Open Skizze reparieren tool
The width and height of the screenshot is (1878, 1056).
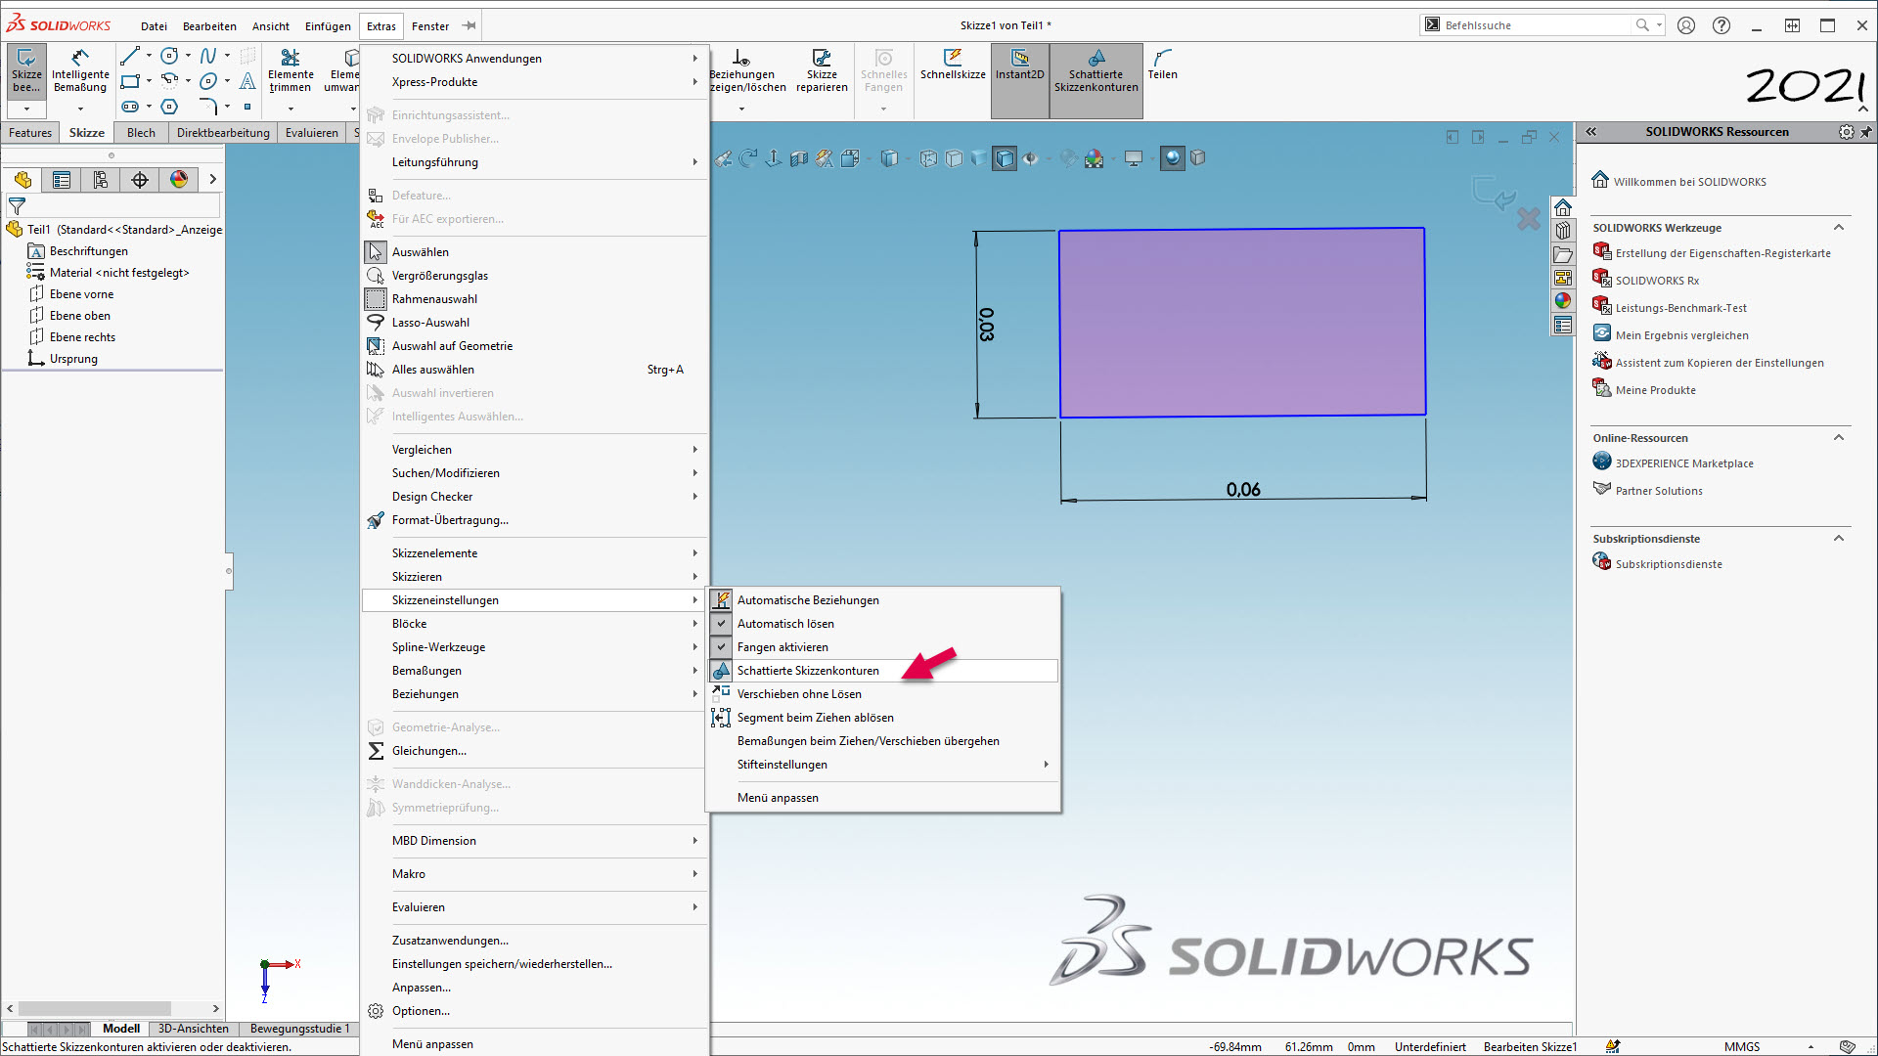[x=822, y=70]
